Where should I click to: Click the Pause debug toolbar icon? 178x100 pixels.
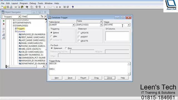[x=57, y=7]
